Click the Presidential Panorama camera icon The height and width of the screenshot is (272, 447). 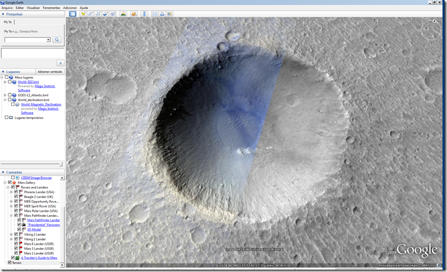click(x=24, y=225)
